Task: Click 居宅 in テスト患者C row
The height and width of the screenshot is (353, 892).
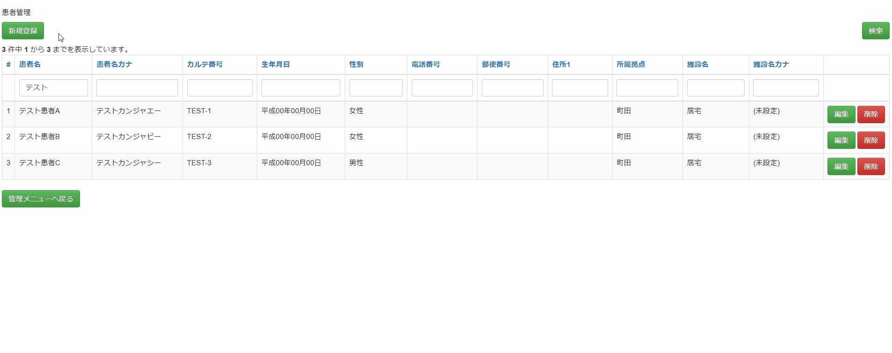Action: pyautogui.click(x=694, y=163)
